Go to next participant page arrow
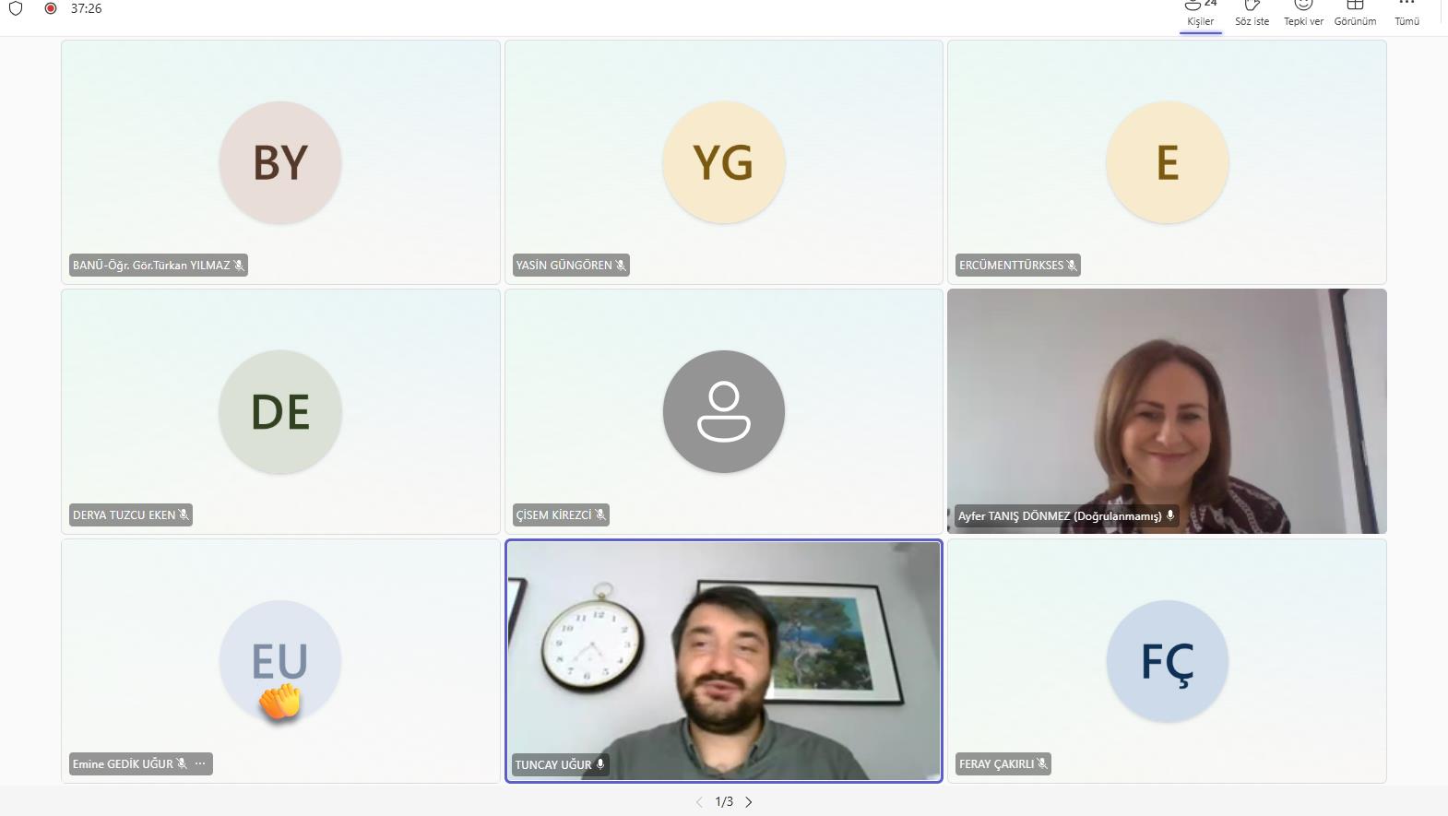1448x816 pixels. (x=749, y=802)
